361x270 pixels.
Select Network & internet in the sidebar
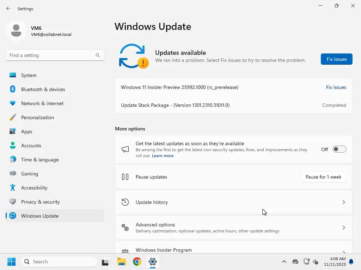click(55, 103)
